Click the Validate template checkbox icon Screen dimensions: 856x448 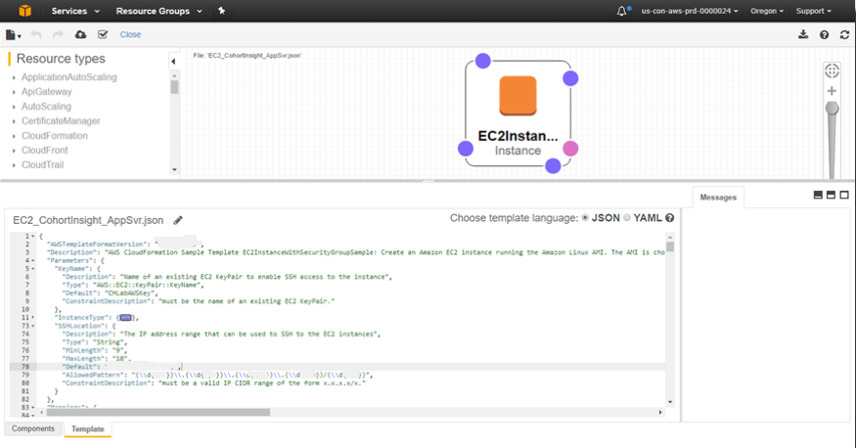point(102,34)
